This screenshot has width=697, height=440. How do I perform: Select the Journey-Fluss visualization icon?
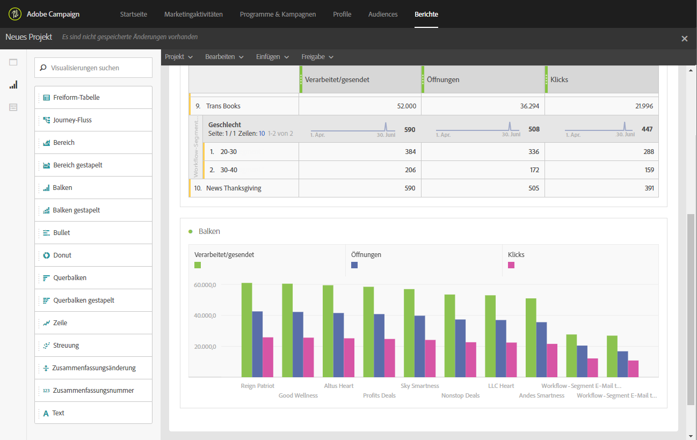point(47,120)
